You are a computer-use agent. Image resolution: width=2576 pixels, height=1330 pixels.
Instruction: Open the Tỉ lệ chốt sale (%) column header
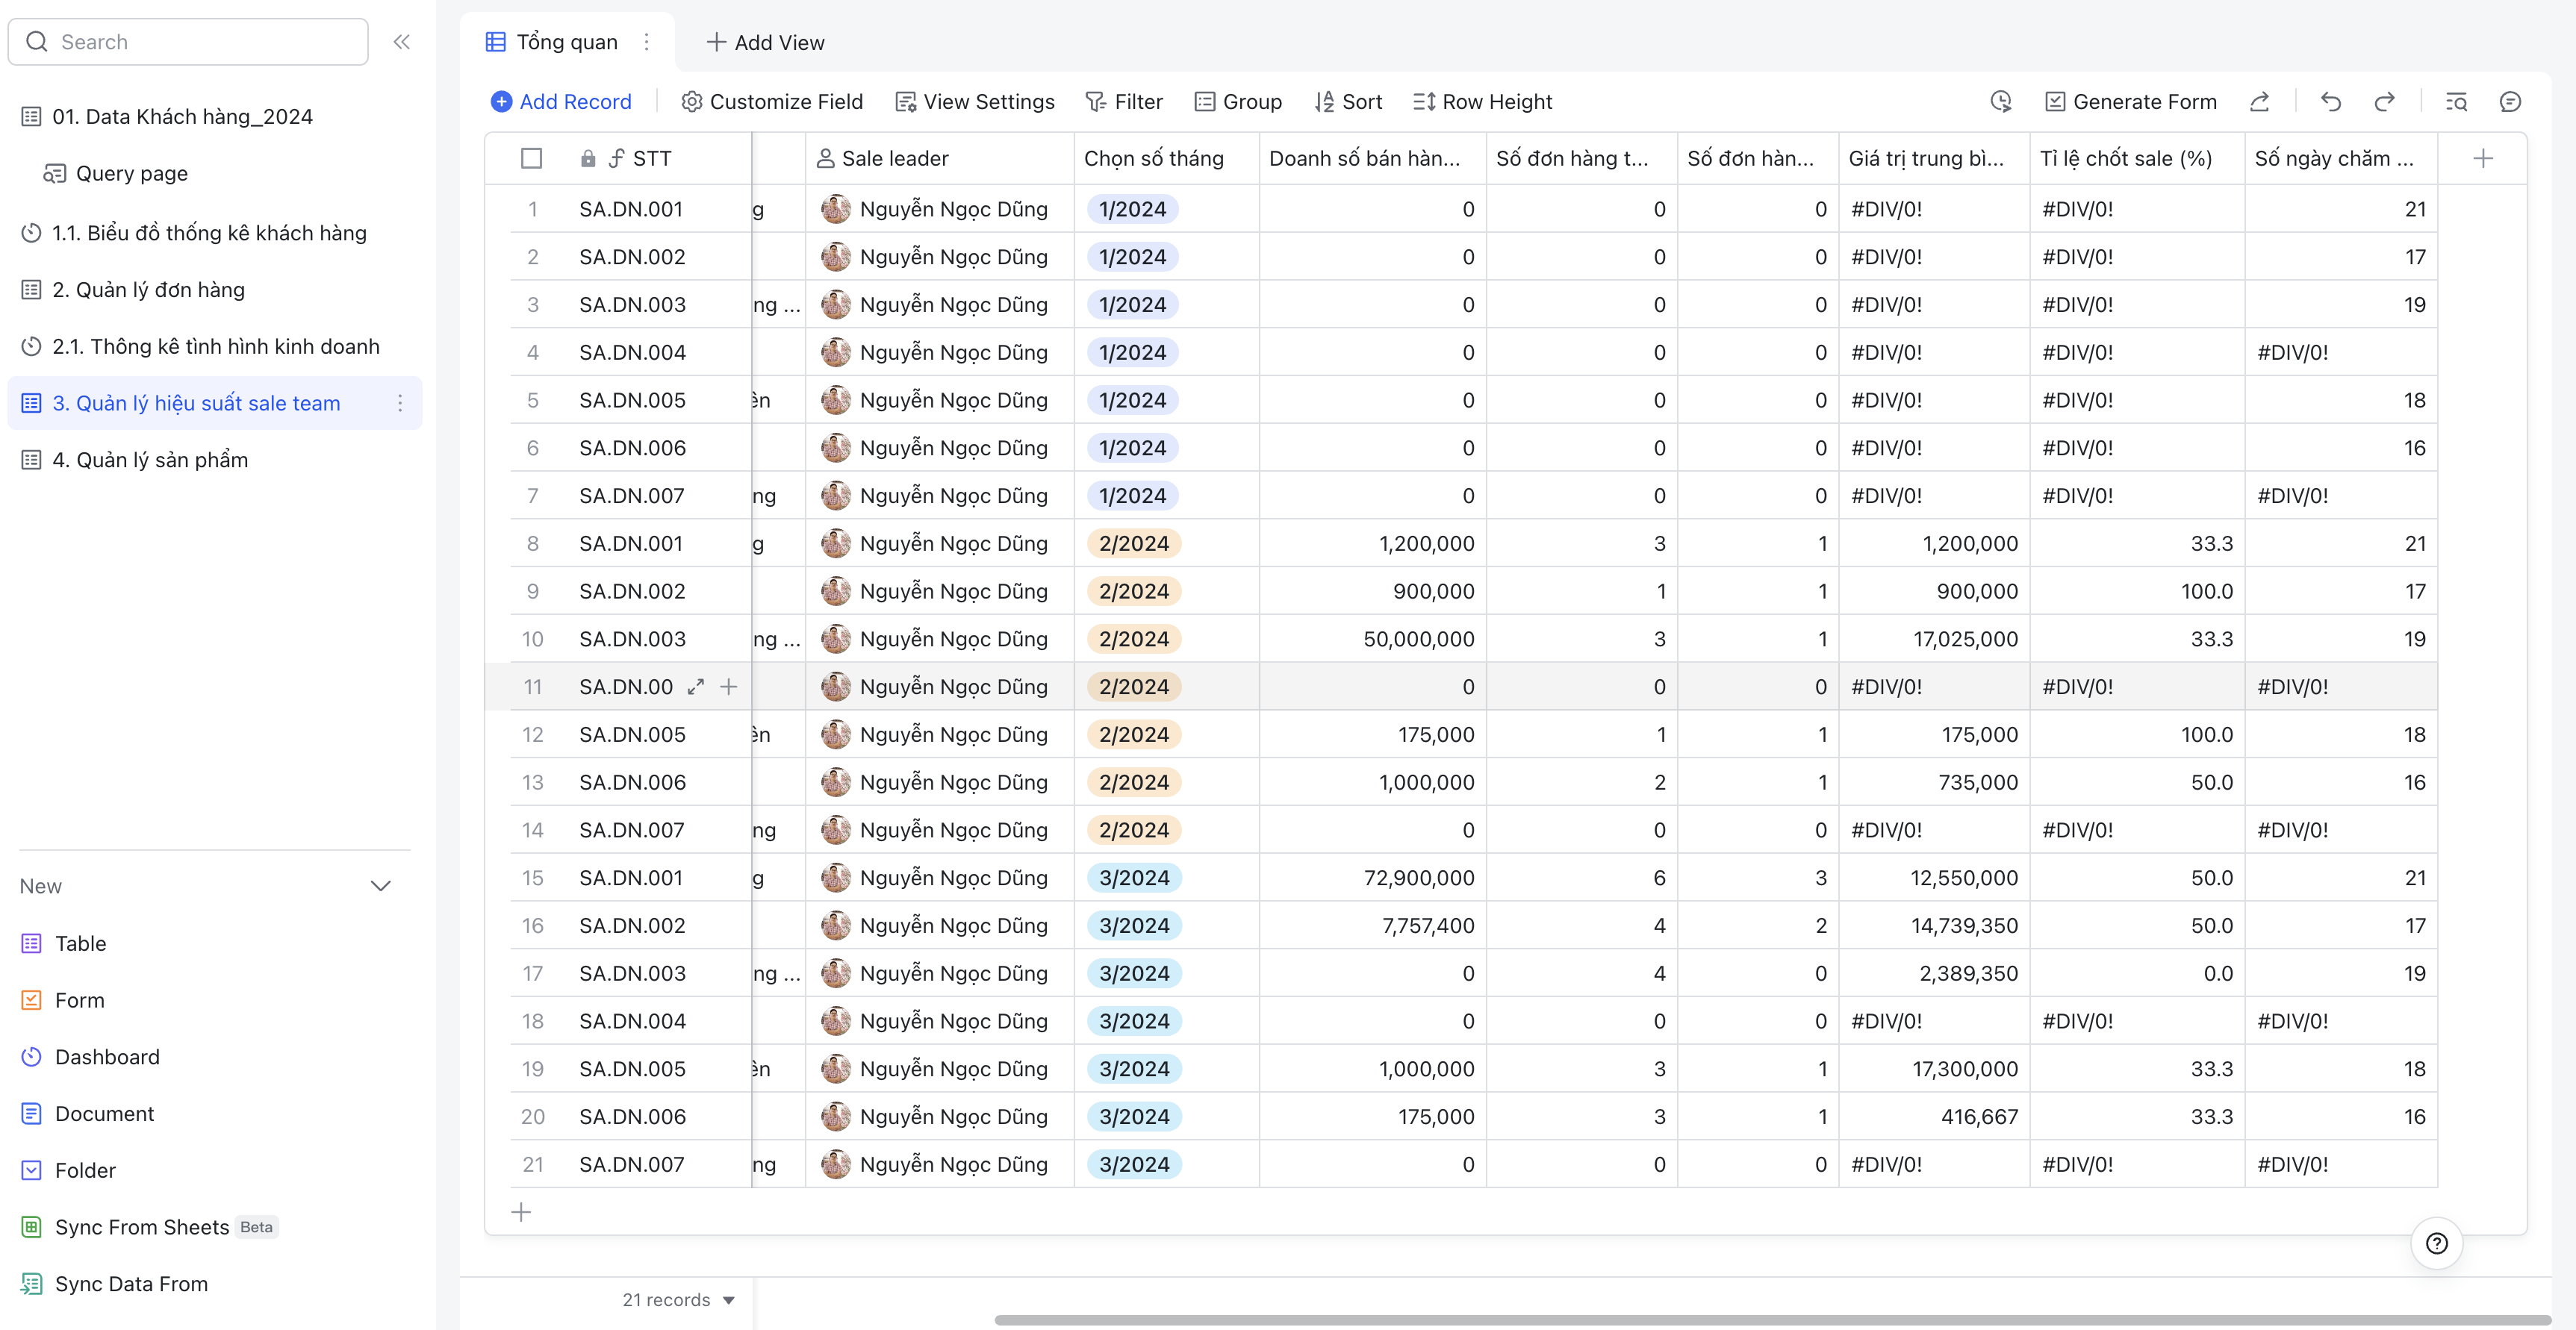2137,158
